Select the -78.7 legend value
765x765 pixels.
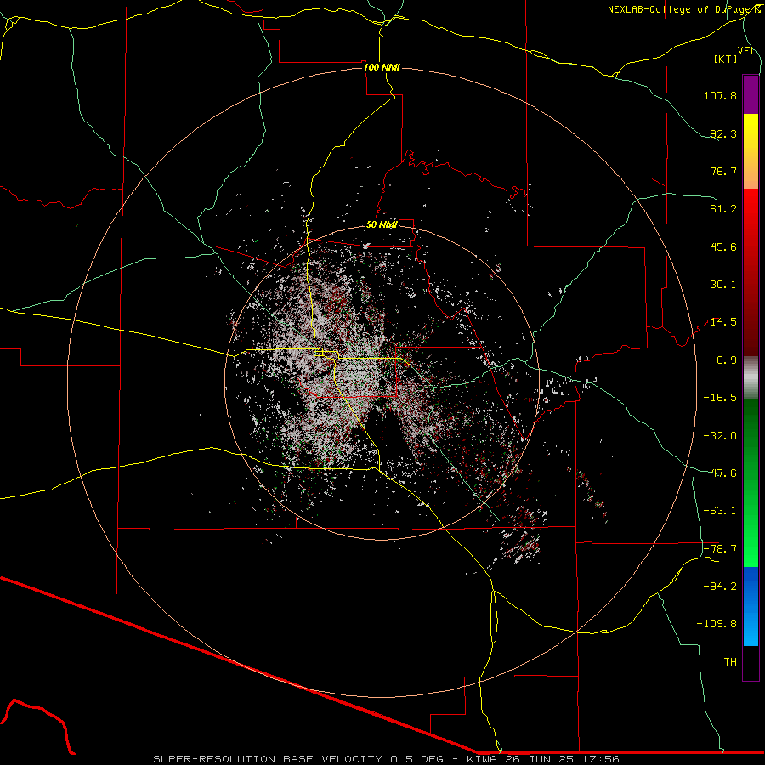coord(720,549)
